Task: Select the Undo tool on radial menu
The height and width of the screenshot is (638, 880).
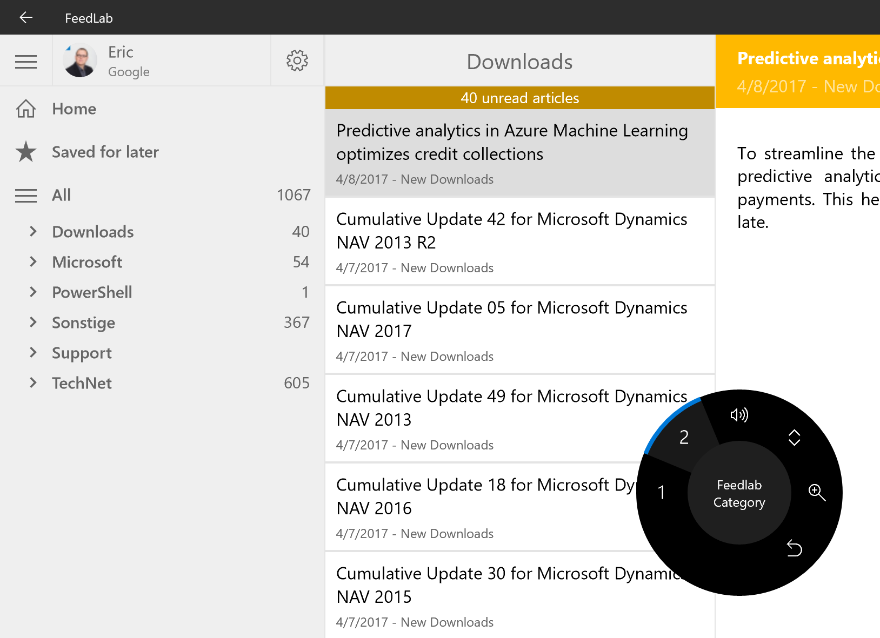Action: [x=794, y=548]
